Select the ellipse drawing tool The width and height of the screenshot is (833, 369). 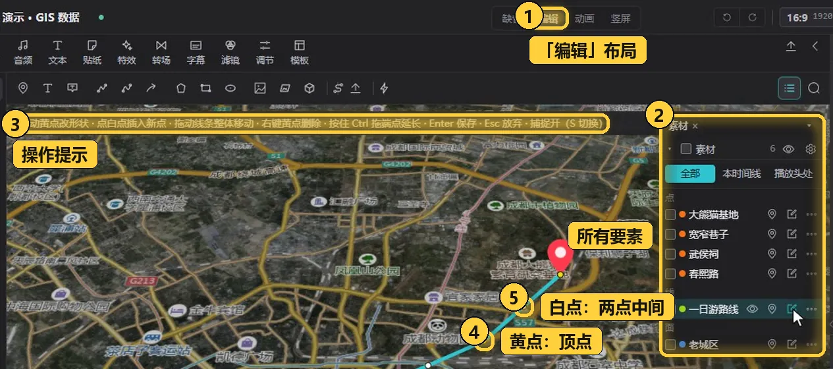(230, 88)
